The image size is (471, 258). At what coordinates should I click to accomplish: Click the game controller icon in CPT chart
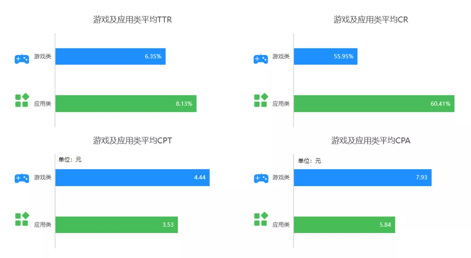pos(22,178)
